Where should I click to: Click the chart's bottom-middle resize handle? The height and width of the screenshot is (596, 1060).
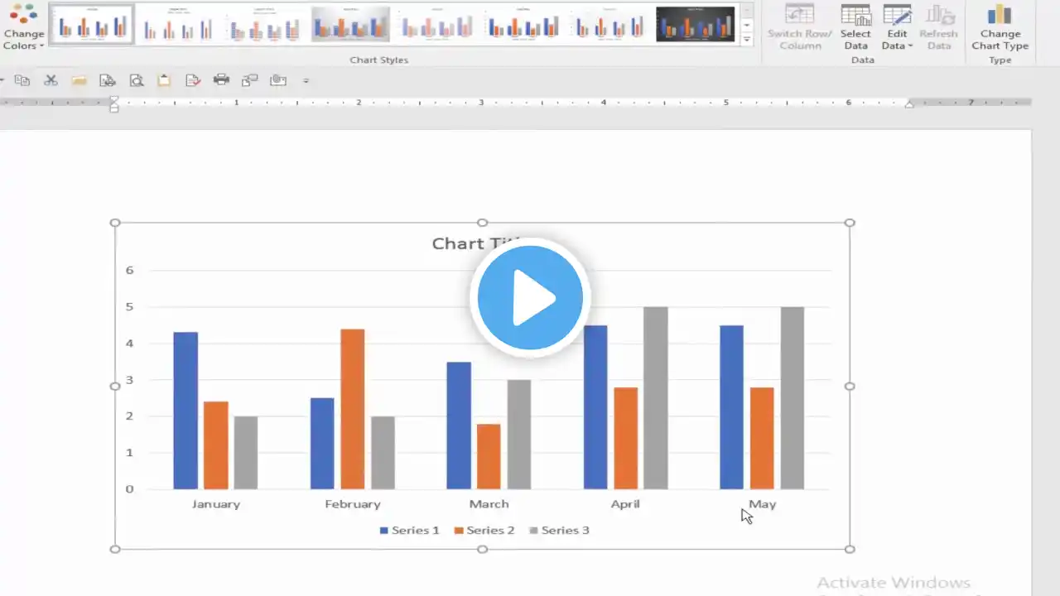click(482, 549)
